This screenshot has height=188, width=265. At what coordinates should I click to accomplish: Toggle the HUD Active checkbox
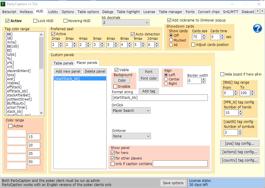7,21
